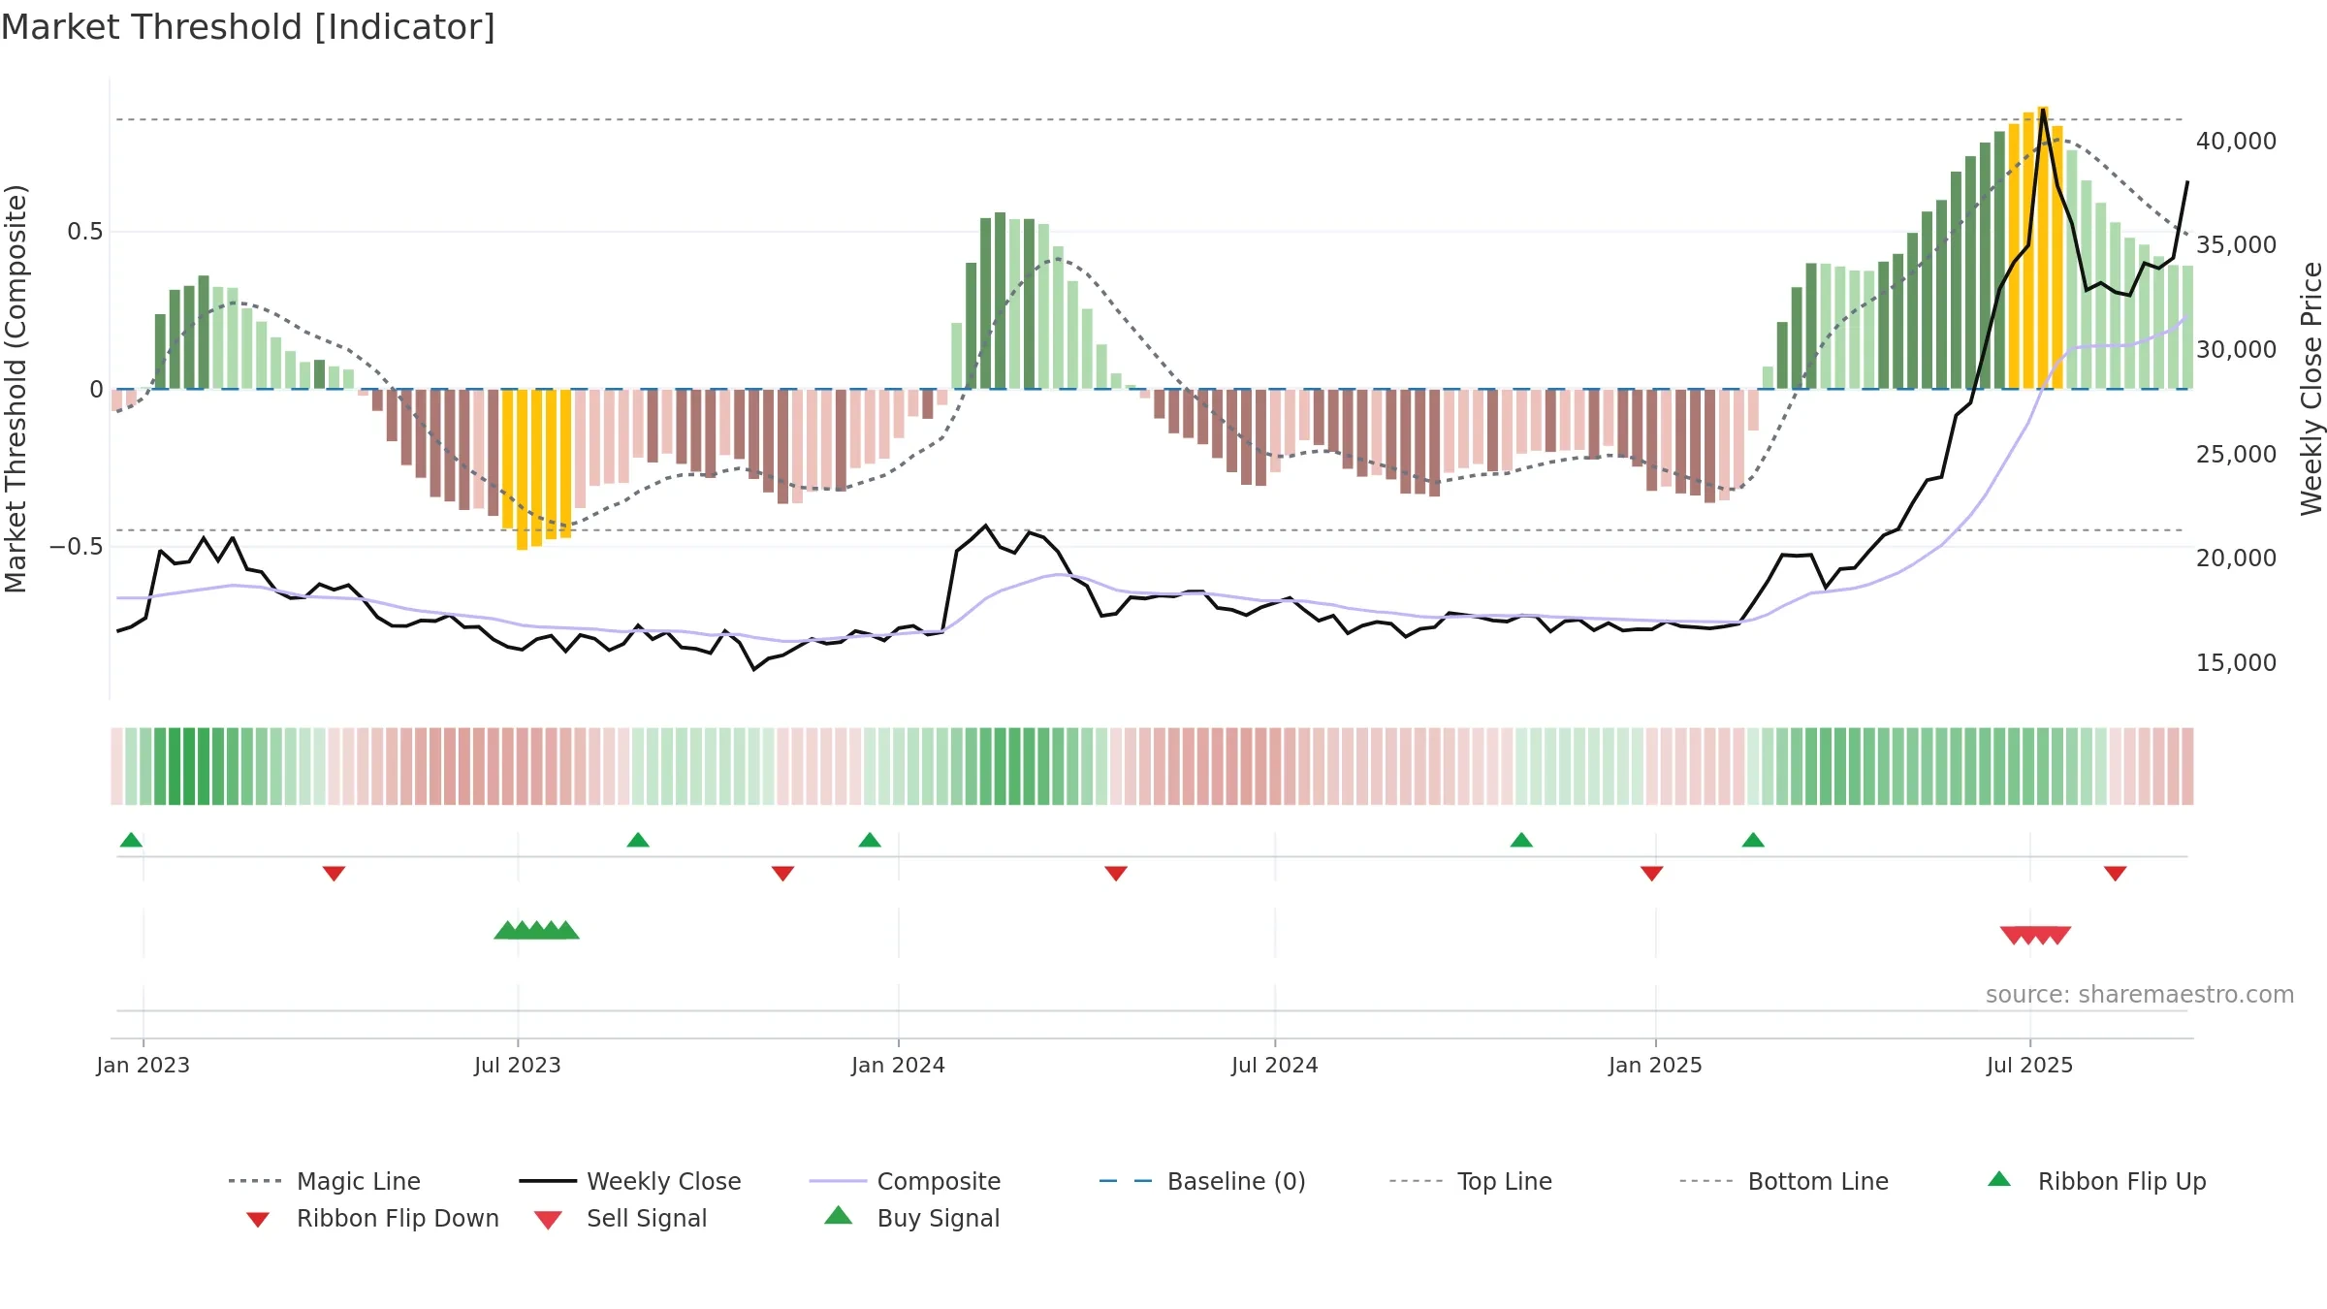This screenshot has width=2327, height=1309.
Task: Click the Jul 2024 x-axis label
Action: [1275, 1066]
